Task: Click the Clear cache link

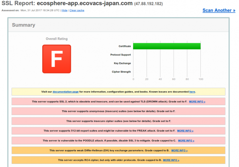Action: (x=77, y=10)
